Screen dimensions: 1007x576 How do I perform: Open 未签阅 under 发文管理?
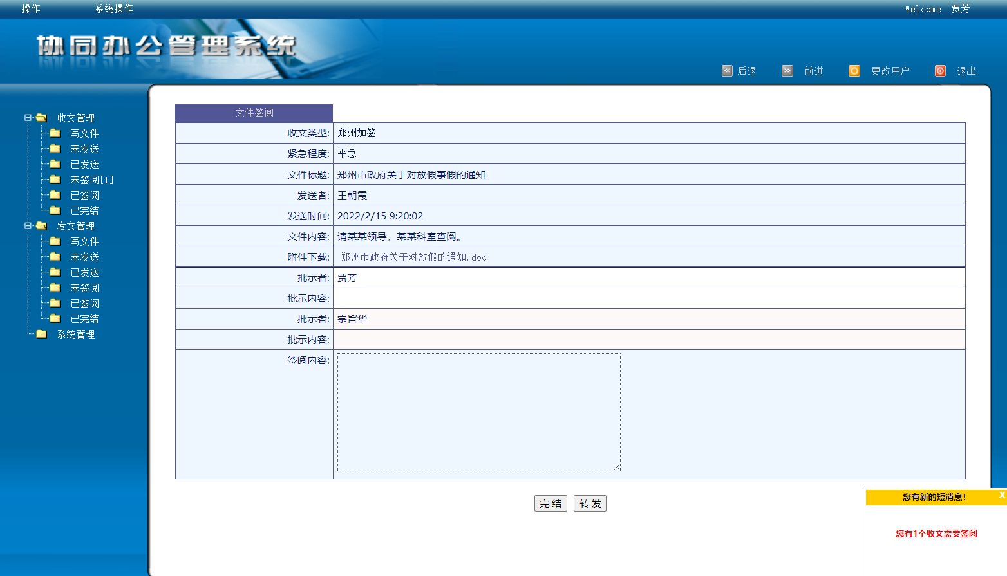tap(84, 288)
